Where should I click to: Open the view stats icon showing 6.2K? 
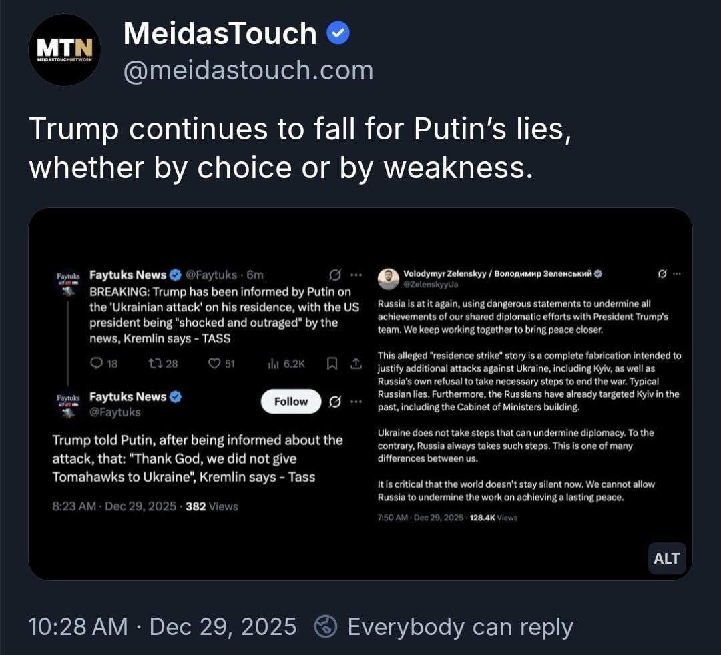pyautogui.click(x=272, y=363)
